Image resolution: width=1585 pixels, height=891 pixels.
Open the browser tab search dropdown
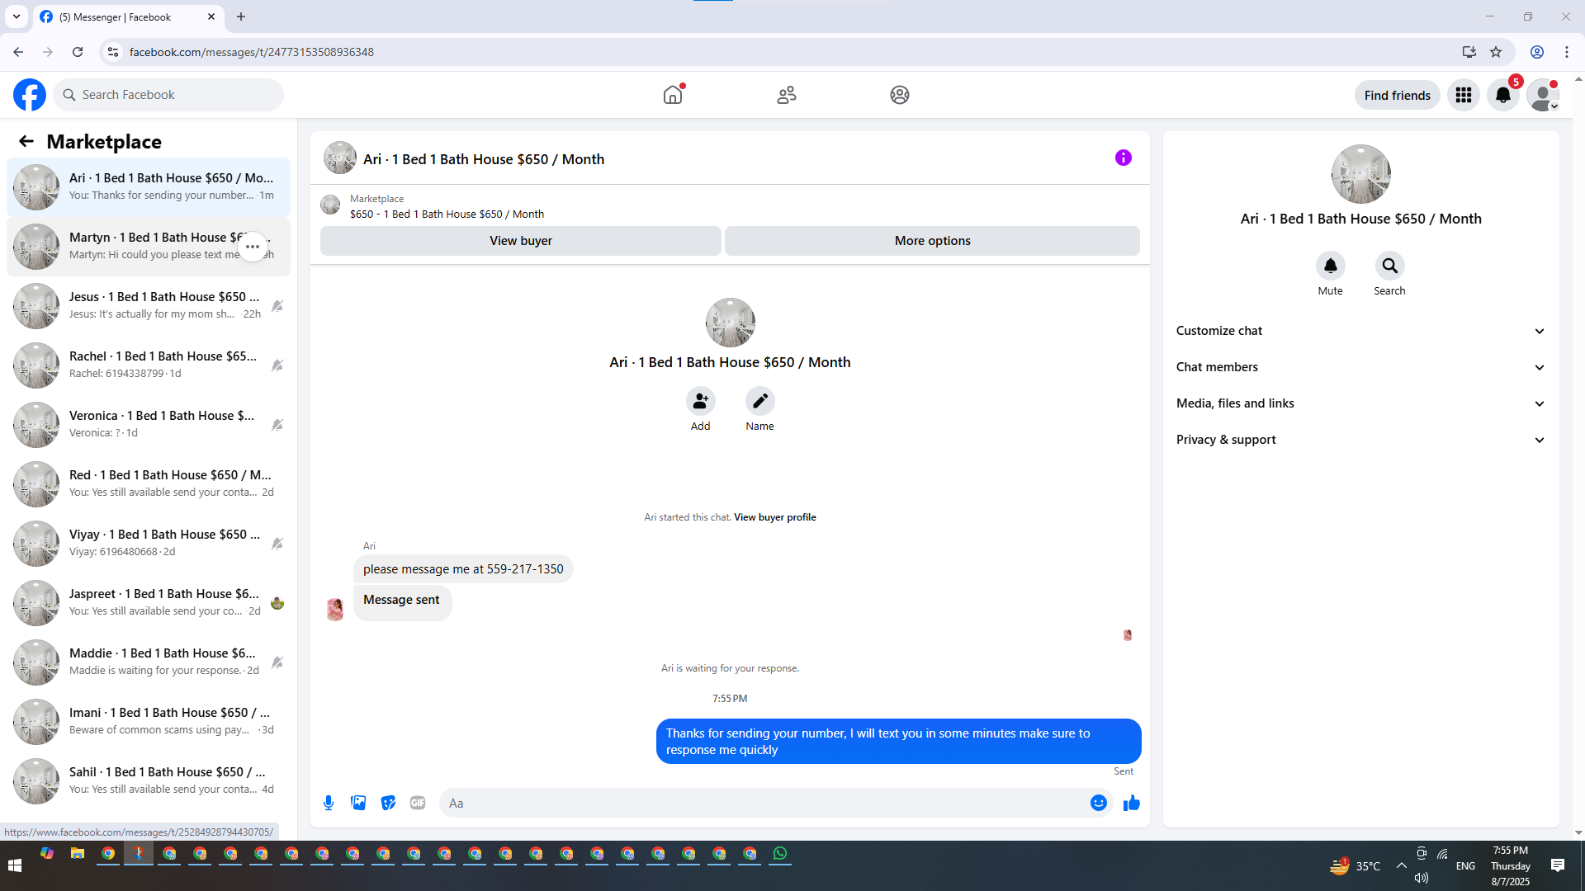coord(17,16)
